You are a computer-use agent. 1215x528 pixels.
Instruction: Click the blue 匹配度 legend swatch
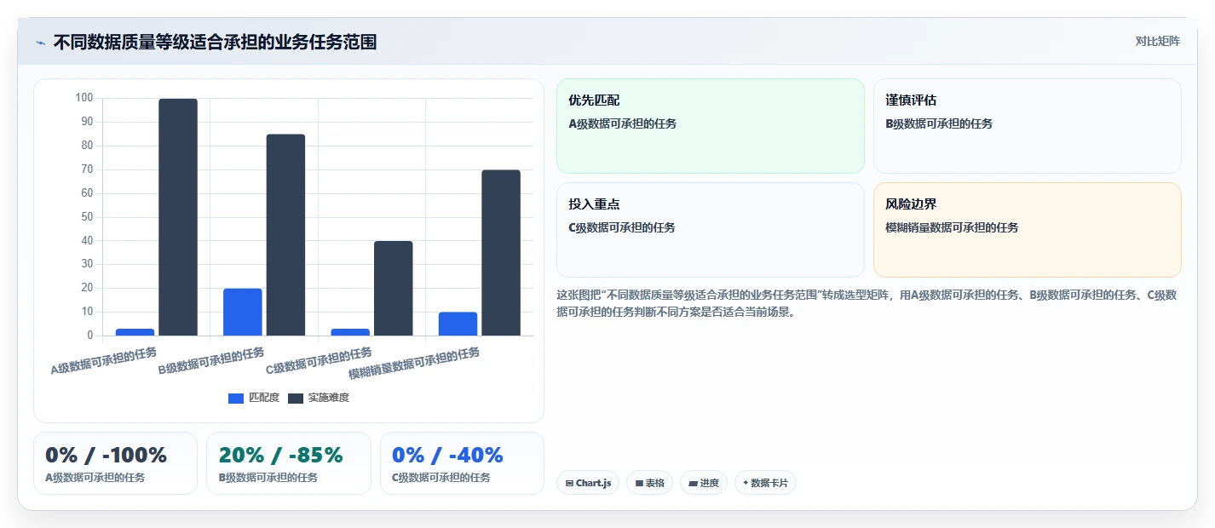pyautogui.click(x=236, y=399)
